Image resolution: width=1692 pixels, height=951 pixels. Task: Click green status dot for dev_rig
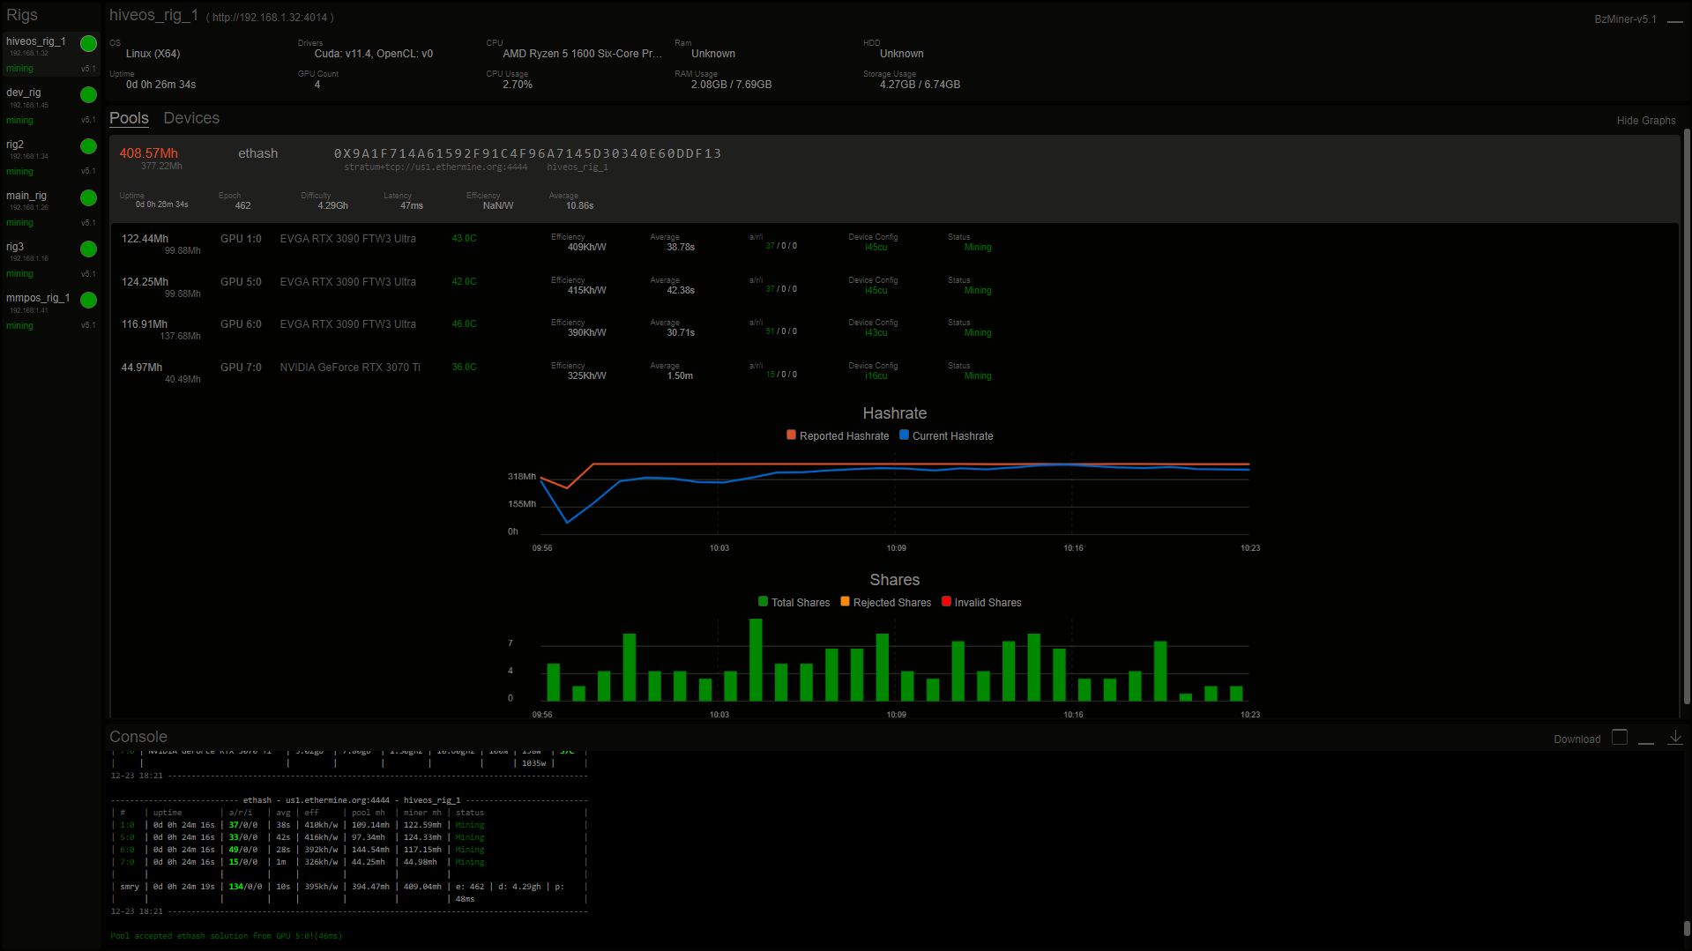pos(88,94)
